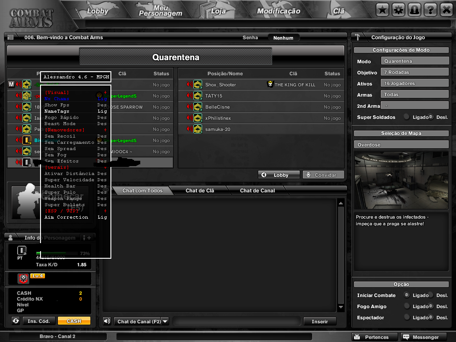456x342 pixels.
Task: Mute Shox_Shooter via speaker icon
Action: [190, 84]
